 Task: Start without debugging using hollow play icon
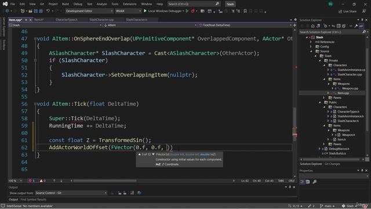tap(187, 11)
